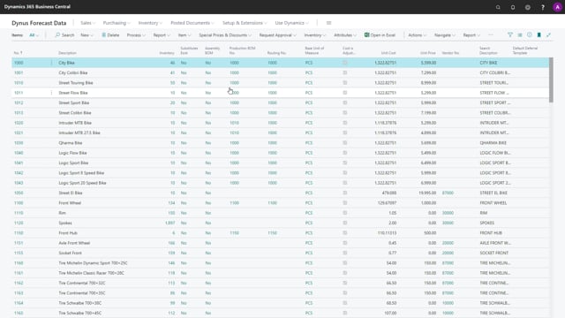Image resolution: width=565 pixels, height=318 pixels.
Task: Toggle Cost is Adjusted checkbox for City Colibri Bike
Action: [345, 72]
